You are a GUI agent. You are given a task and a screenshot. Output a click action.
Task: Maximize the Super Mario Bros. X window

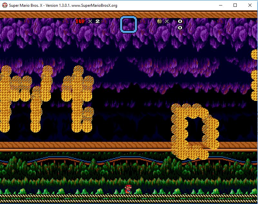235,5
